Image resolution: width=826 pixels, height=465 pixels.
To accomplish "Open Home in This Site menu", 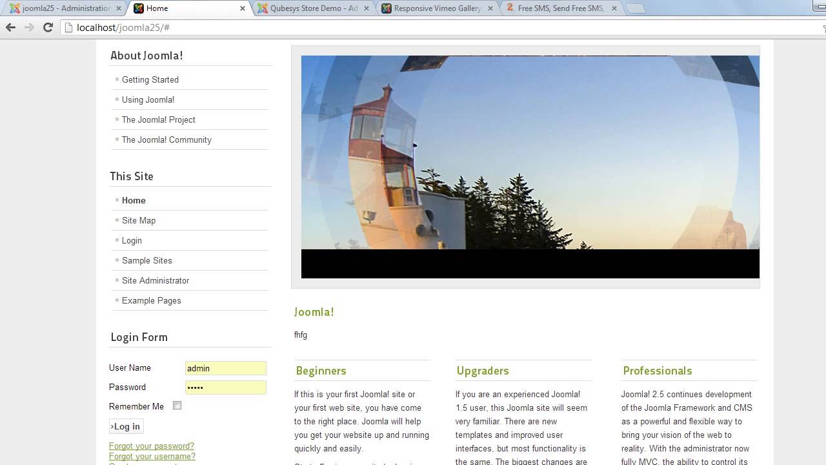I will 134,200.
